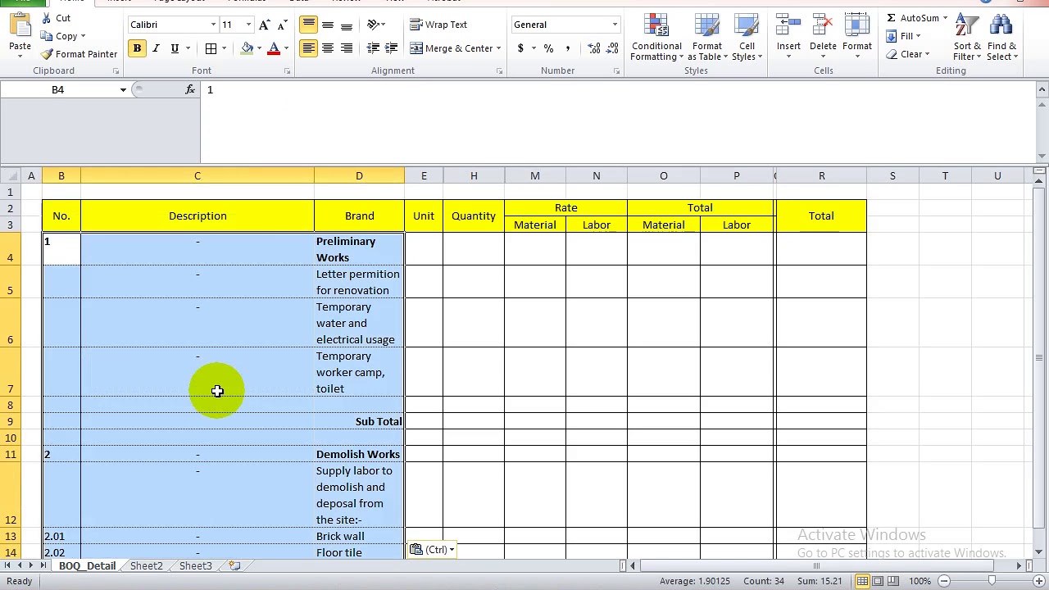The width and height of the screenshot is (1049, 590).
Task: Apply the Percent Style number format
Action: (548, 48)
